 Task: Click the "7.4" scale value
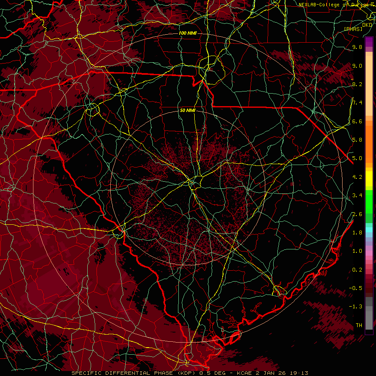(357, 102)
